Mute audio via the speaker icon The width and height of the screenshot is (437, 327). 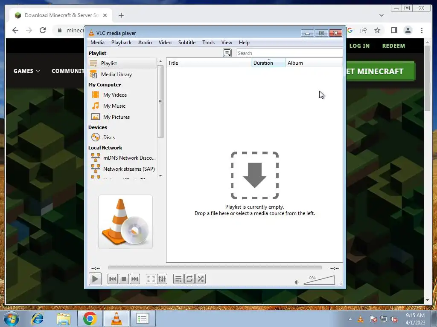pyautogui.click(x=297, y=282)
